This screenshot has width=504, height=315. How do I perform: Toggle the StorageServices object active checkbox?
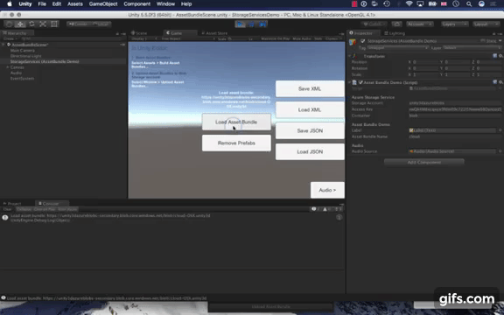tap(363, 41)
